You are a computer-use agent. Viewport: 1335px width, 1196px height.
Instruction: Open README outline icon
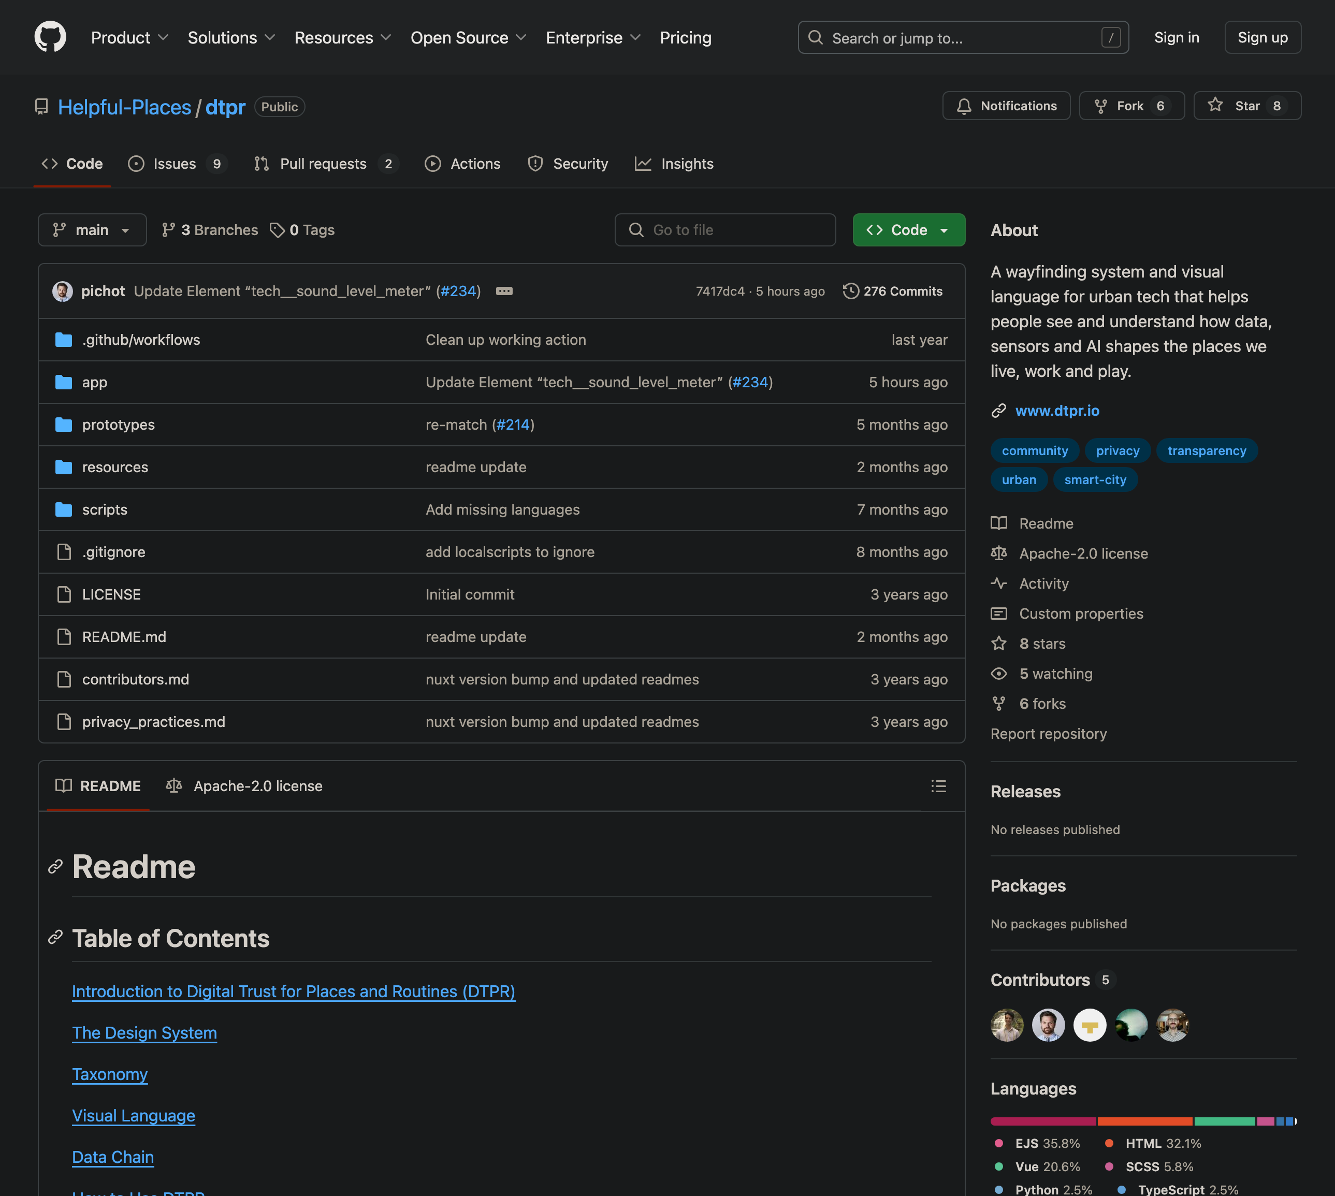939,786
